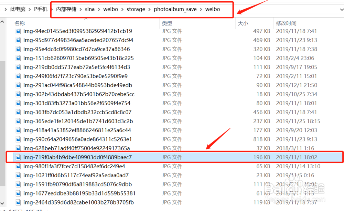Expand the chevron after photoalbum_save in the path
The image size is (344, 211).
(201, 9)
